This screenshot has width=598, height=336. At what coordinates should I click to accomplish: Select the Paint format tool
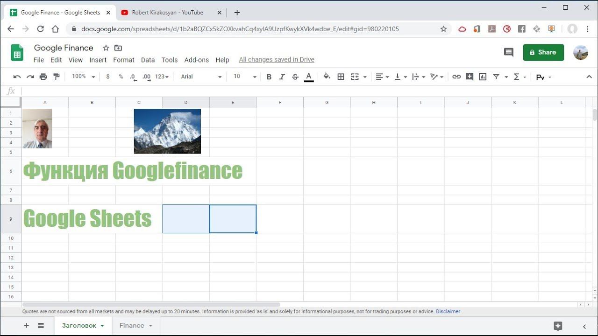click(57, 77)
